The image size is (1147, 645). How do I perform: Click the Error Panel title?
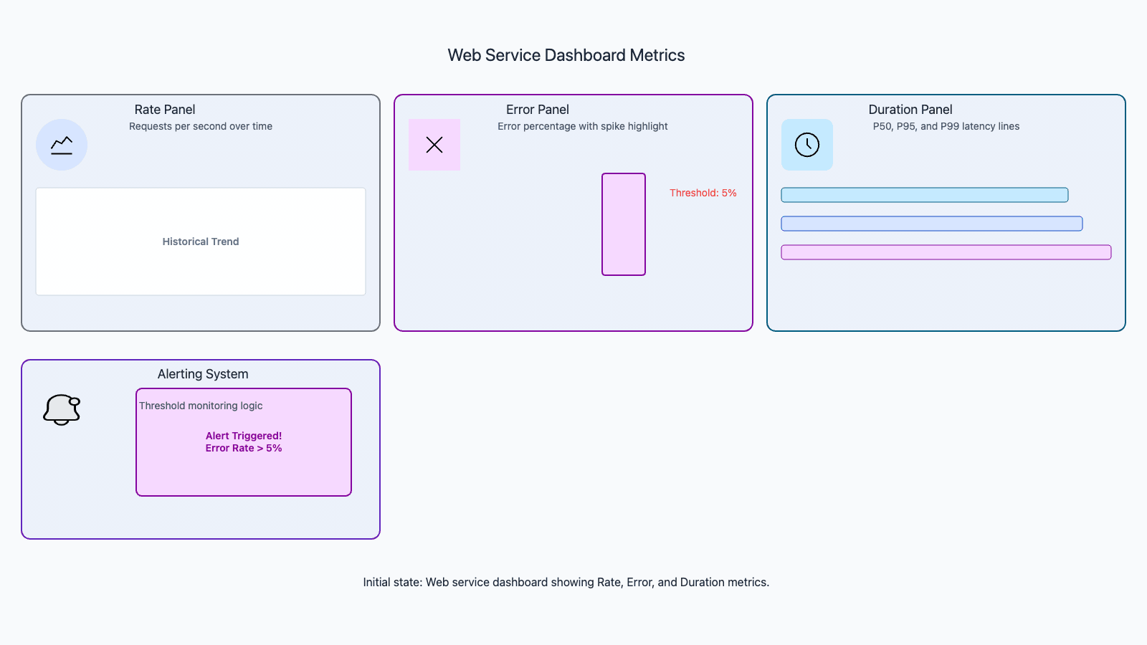pyautogui.click(x=538, y=110)
